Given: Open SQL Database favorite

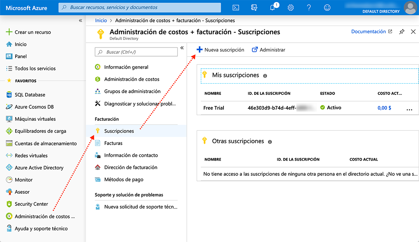Looking at the screenshot, I should coord(26,94).
